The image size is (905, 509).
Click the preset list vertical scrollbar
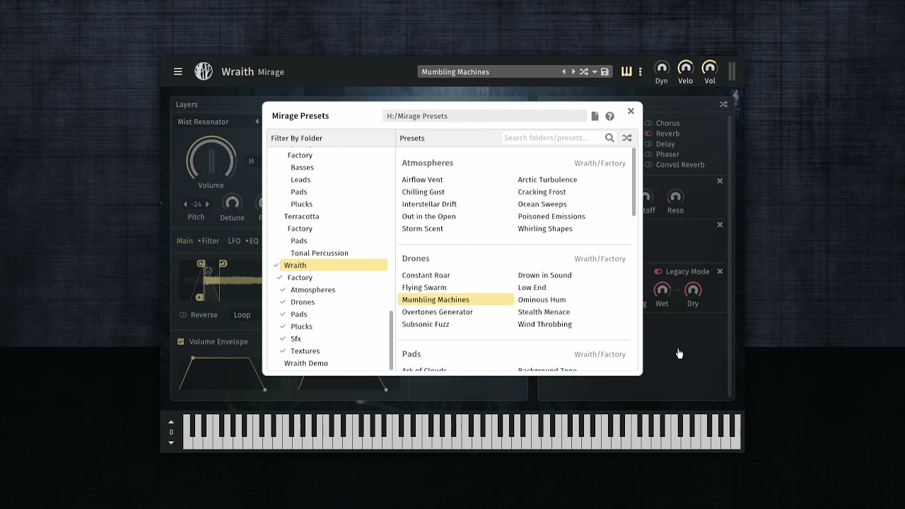pyautogui.click(x=633, y=182)
